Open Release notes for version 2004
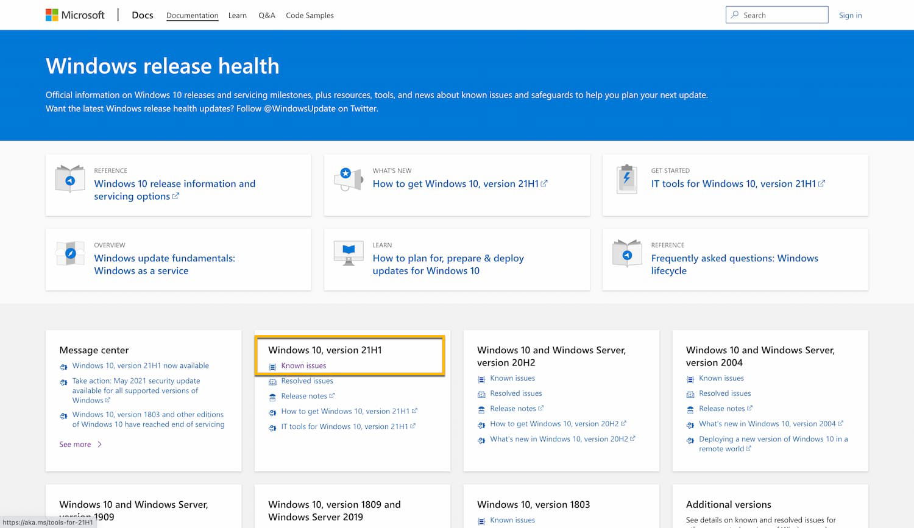Viewport: 914px width, 528px height. (726, 409)
